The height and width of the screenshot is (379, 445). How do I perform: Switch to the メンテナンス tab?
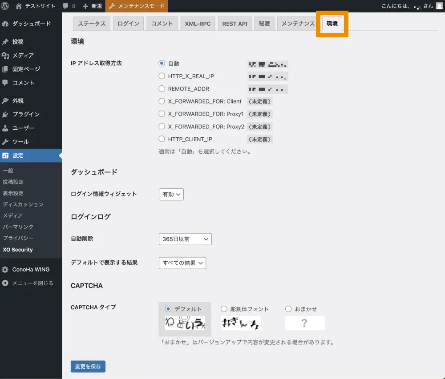pyautogui.click(x=298, y=24)
